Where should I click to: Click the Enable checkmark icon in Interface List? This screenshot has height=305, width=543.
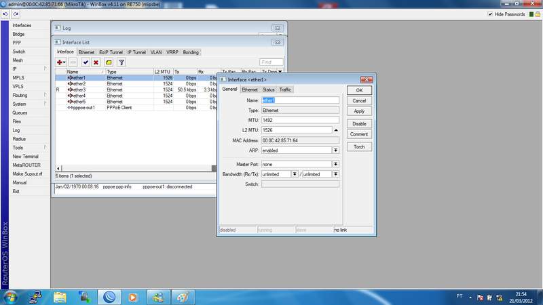[x=86, y=62]
